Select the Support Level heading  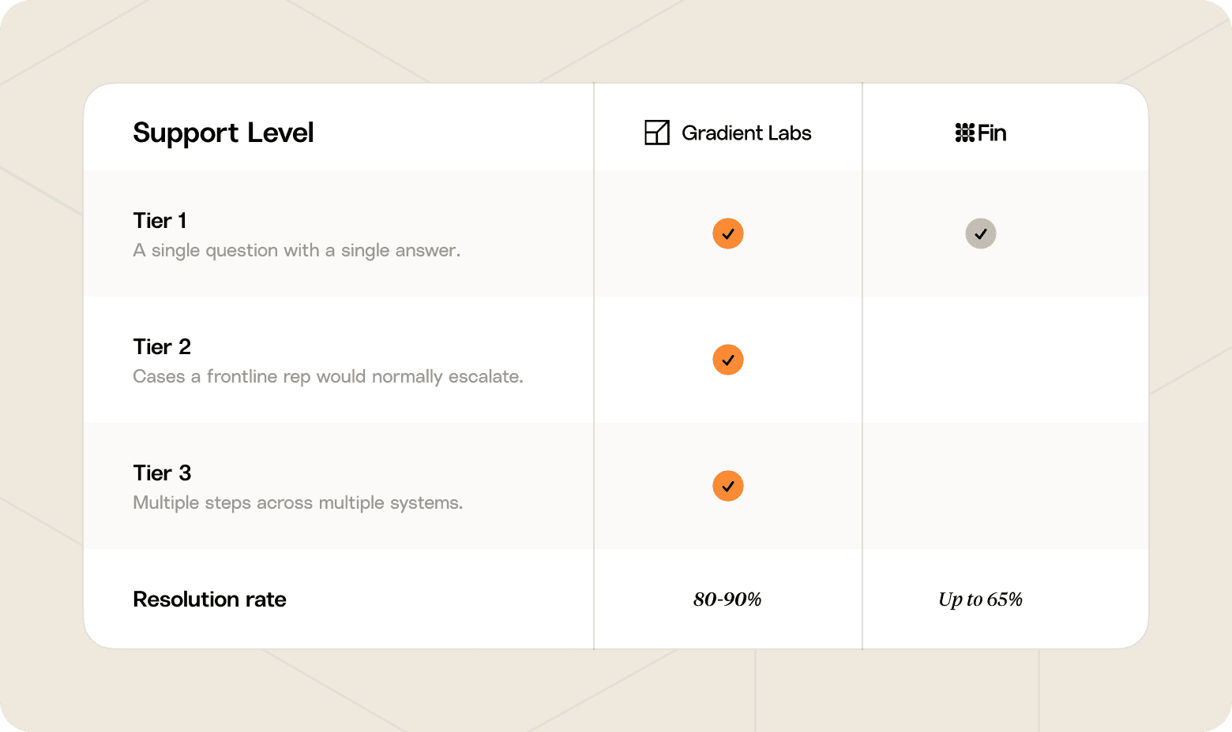pos(223,133)
